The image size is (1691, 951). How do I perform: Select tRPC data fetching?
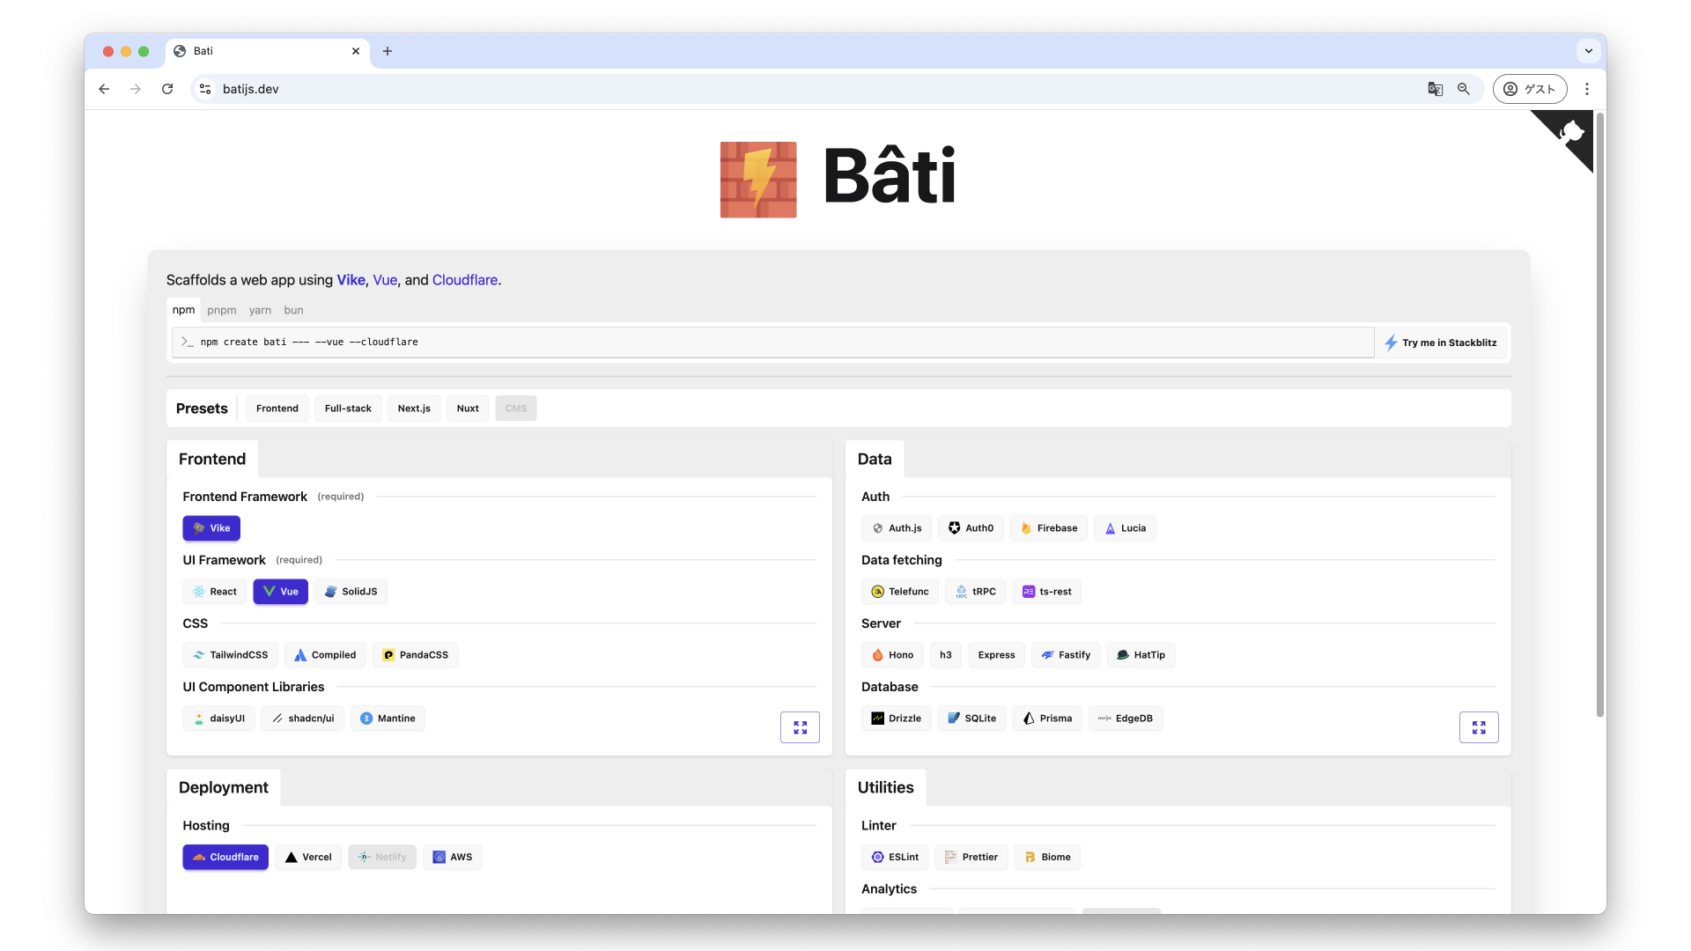pyautogui.click(x=975, y=592)
